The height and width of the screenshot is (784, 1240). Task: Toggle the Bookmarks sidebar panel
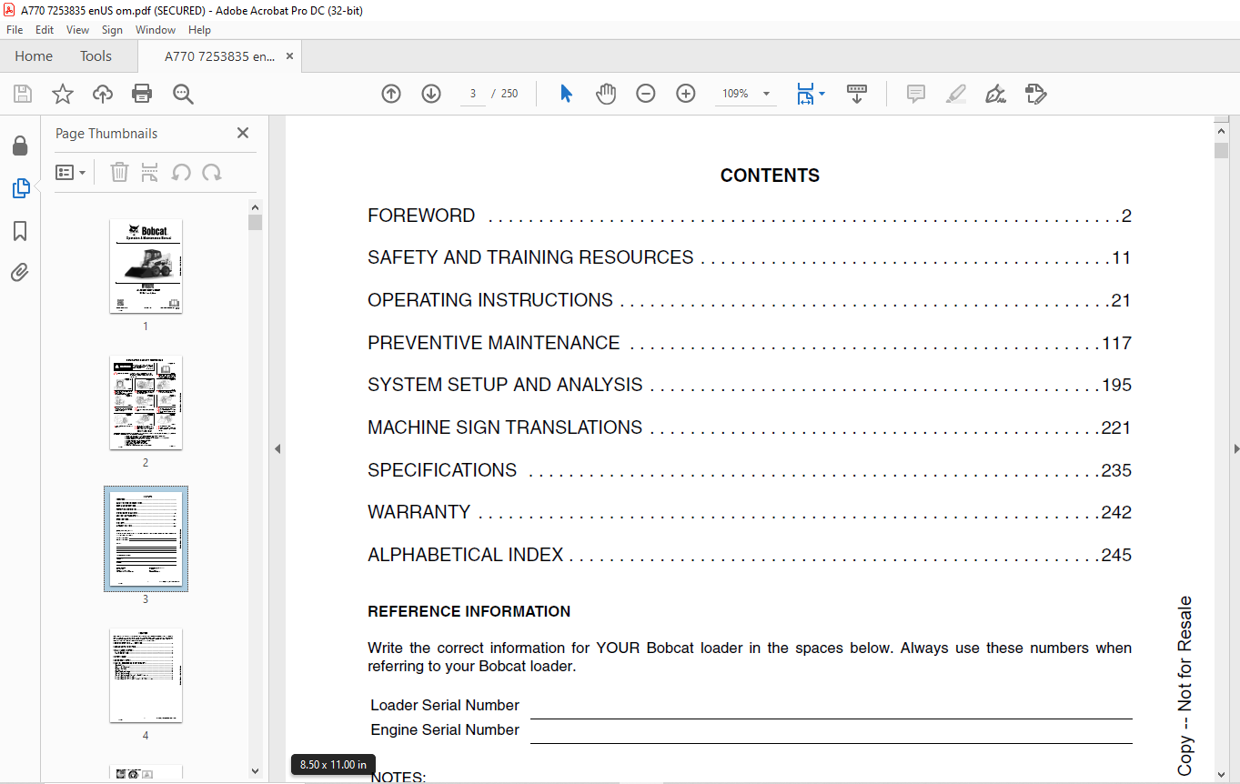pos(20,231)
